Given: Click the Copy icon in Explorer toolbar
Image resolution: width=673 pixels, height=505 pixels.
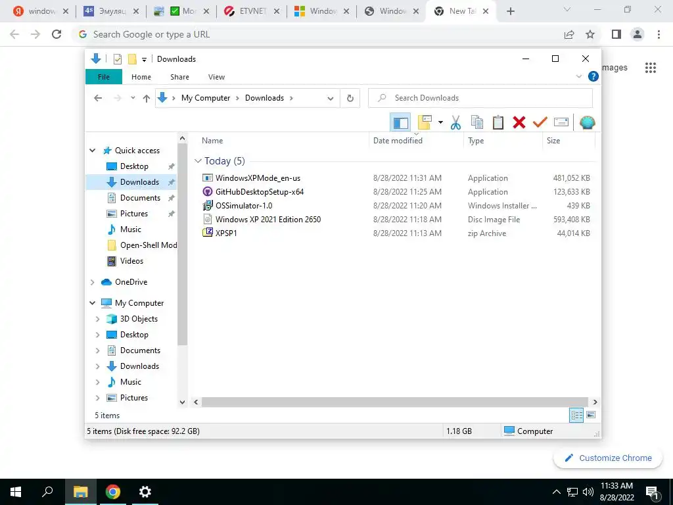Looking at the screenshot, I should point(477,123).
